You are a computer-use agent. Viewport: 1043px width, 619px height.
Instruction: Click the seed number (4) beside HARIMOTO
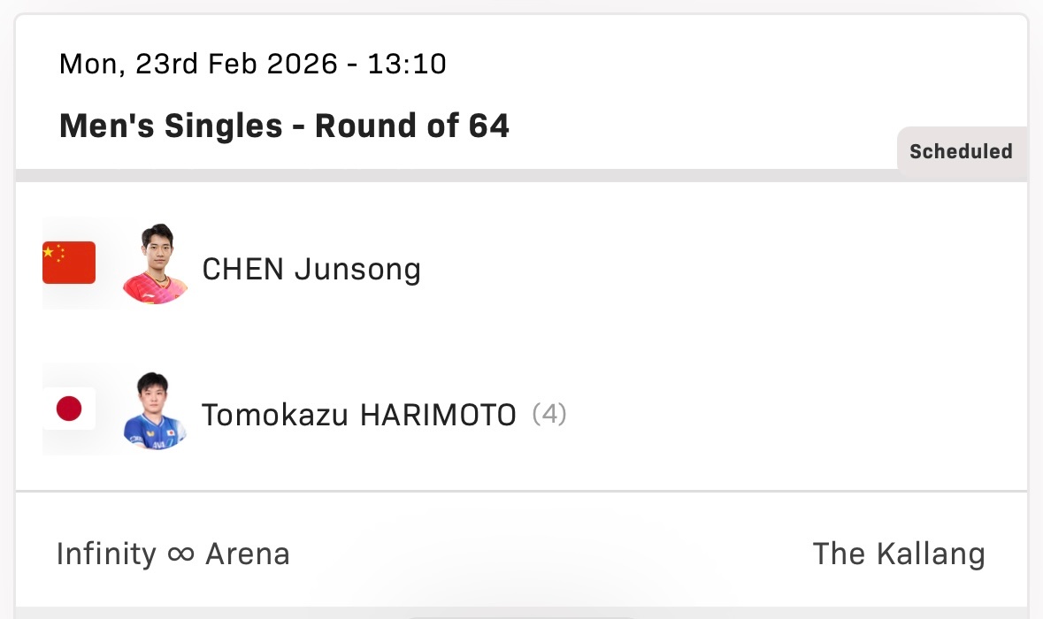[549, 413]
